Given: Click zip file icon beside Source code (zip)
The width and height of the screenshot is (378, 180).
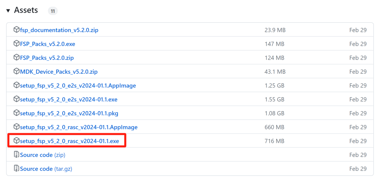Looking at the screenshot, I should pyautogui.click(x=16, y=155).
